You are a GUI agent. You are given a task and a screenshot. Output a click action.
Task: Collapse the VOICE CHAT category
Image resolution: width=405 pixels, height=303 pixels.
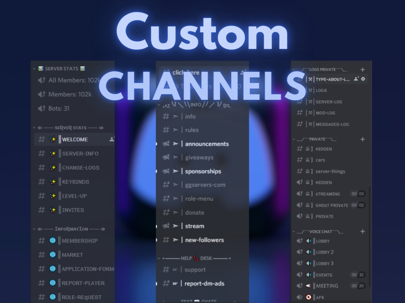[x=293, y=231]
